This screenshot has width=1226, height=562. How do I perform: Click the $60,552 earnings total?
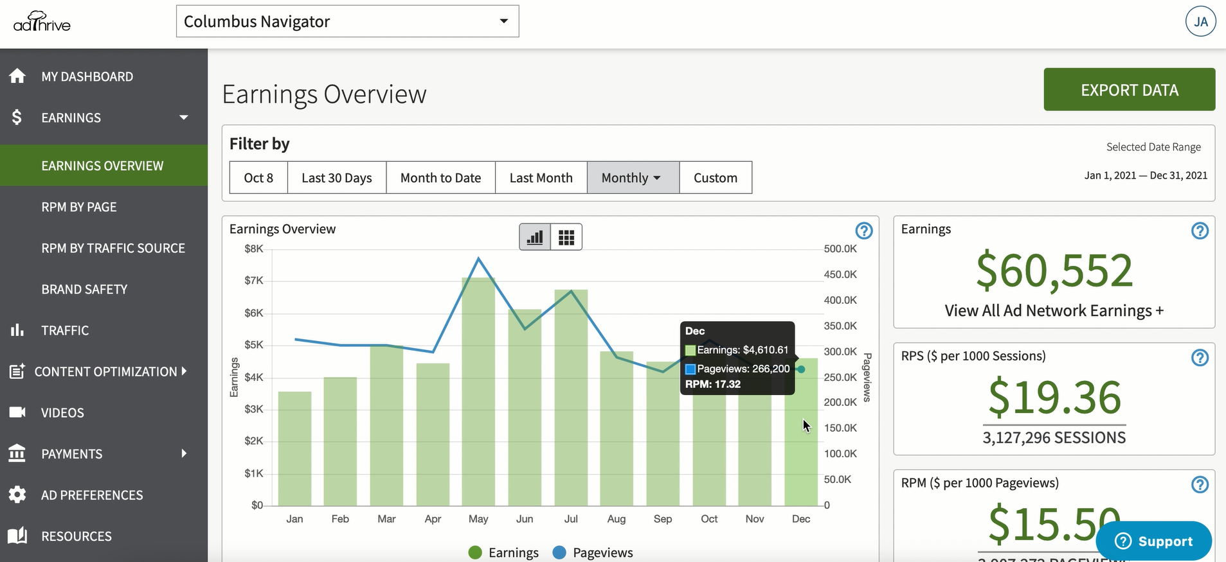tap(1054, 270)
